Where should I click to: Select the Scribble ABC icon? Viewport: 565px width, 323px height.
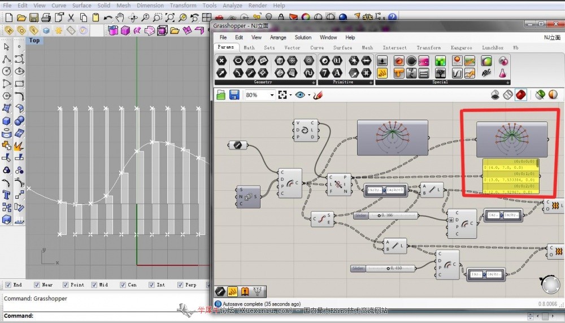[486, 73]
